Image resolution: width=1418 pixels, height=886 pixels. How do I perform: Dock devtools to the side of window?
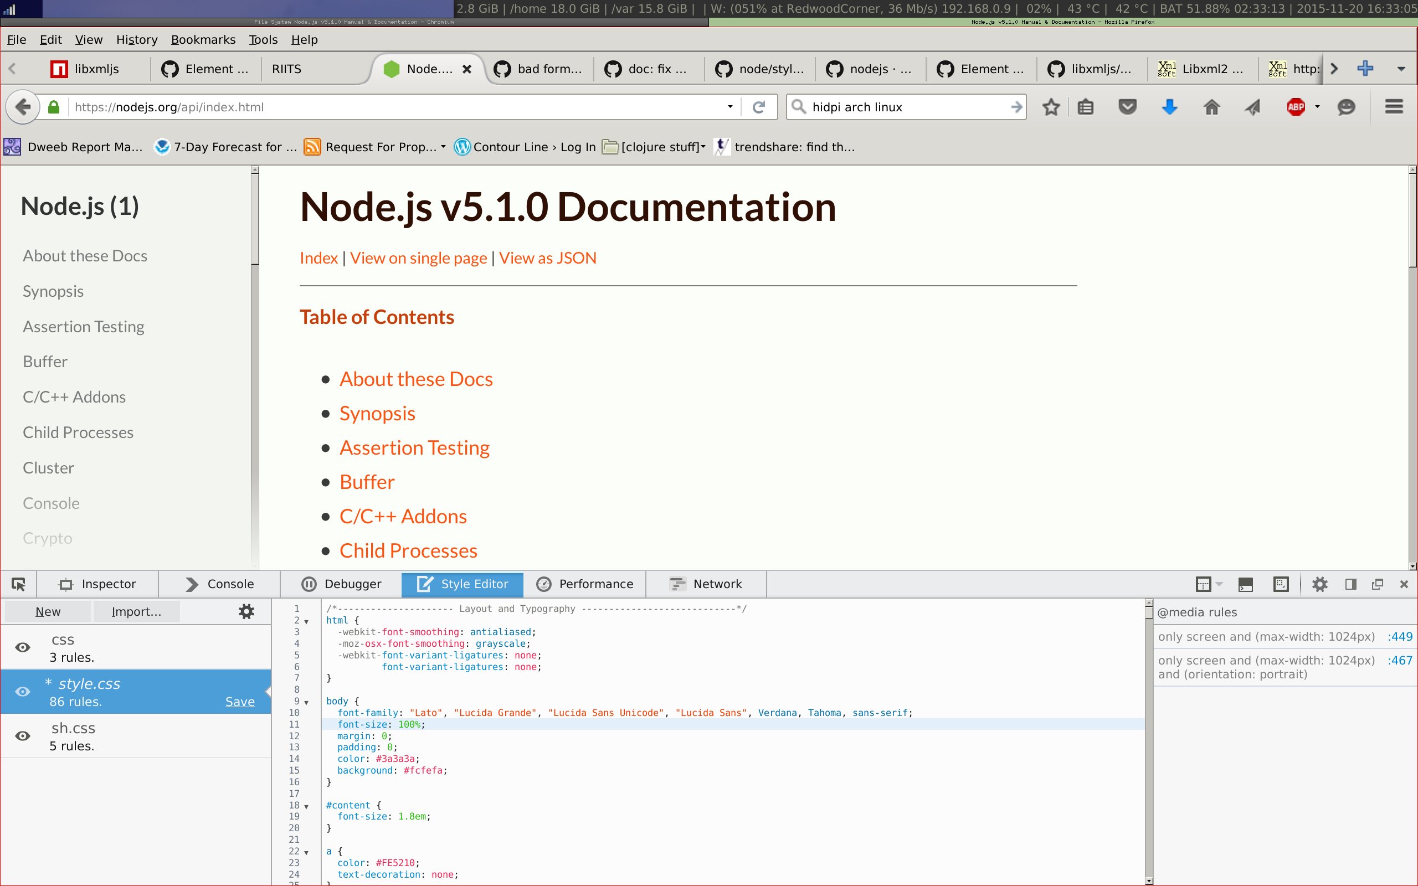pyautogui.click(x=1350, y=584)
